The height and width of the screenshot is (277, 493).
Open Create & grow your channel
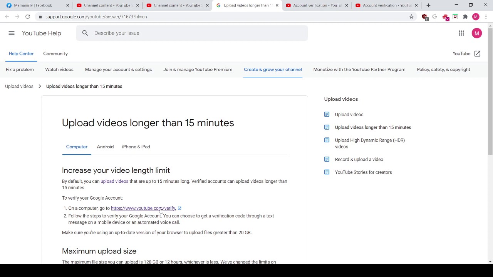pyautogui.click(x=273, y=70)
